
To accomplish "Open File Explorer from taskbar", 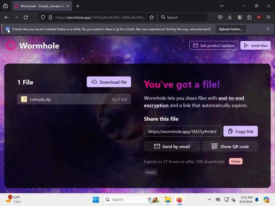I will coord(168,200).
